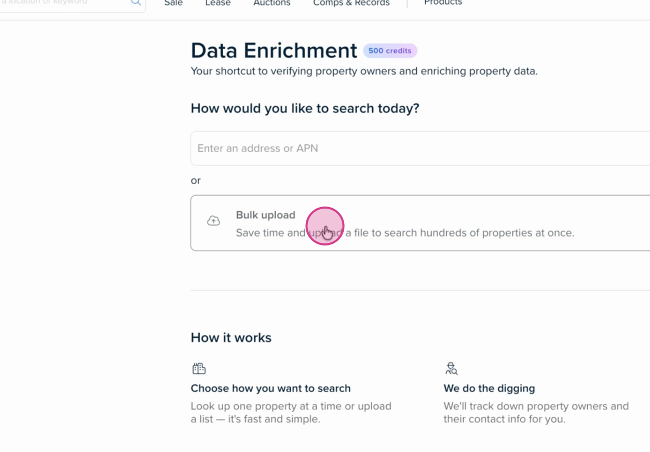Open the Sale menu
This screenshot has width=650, height=452.
pyautogui.click(x=173, y=3)
